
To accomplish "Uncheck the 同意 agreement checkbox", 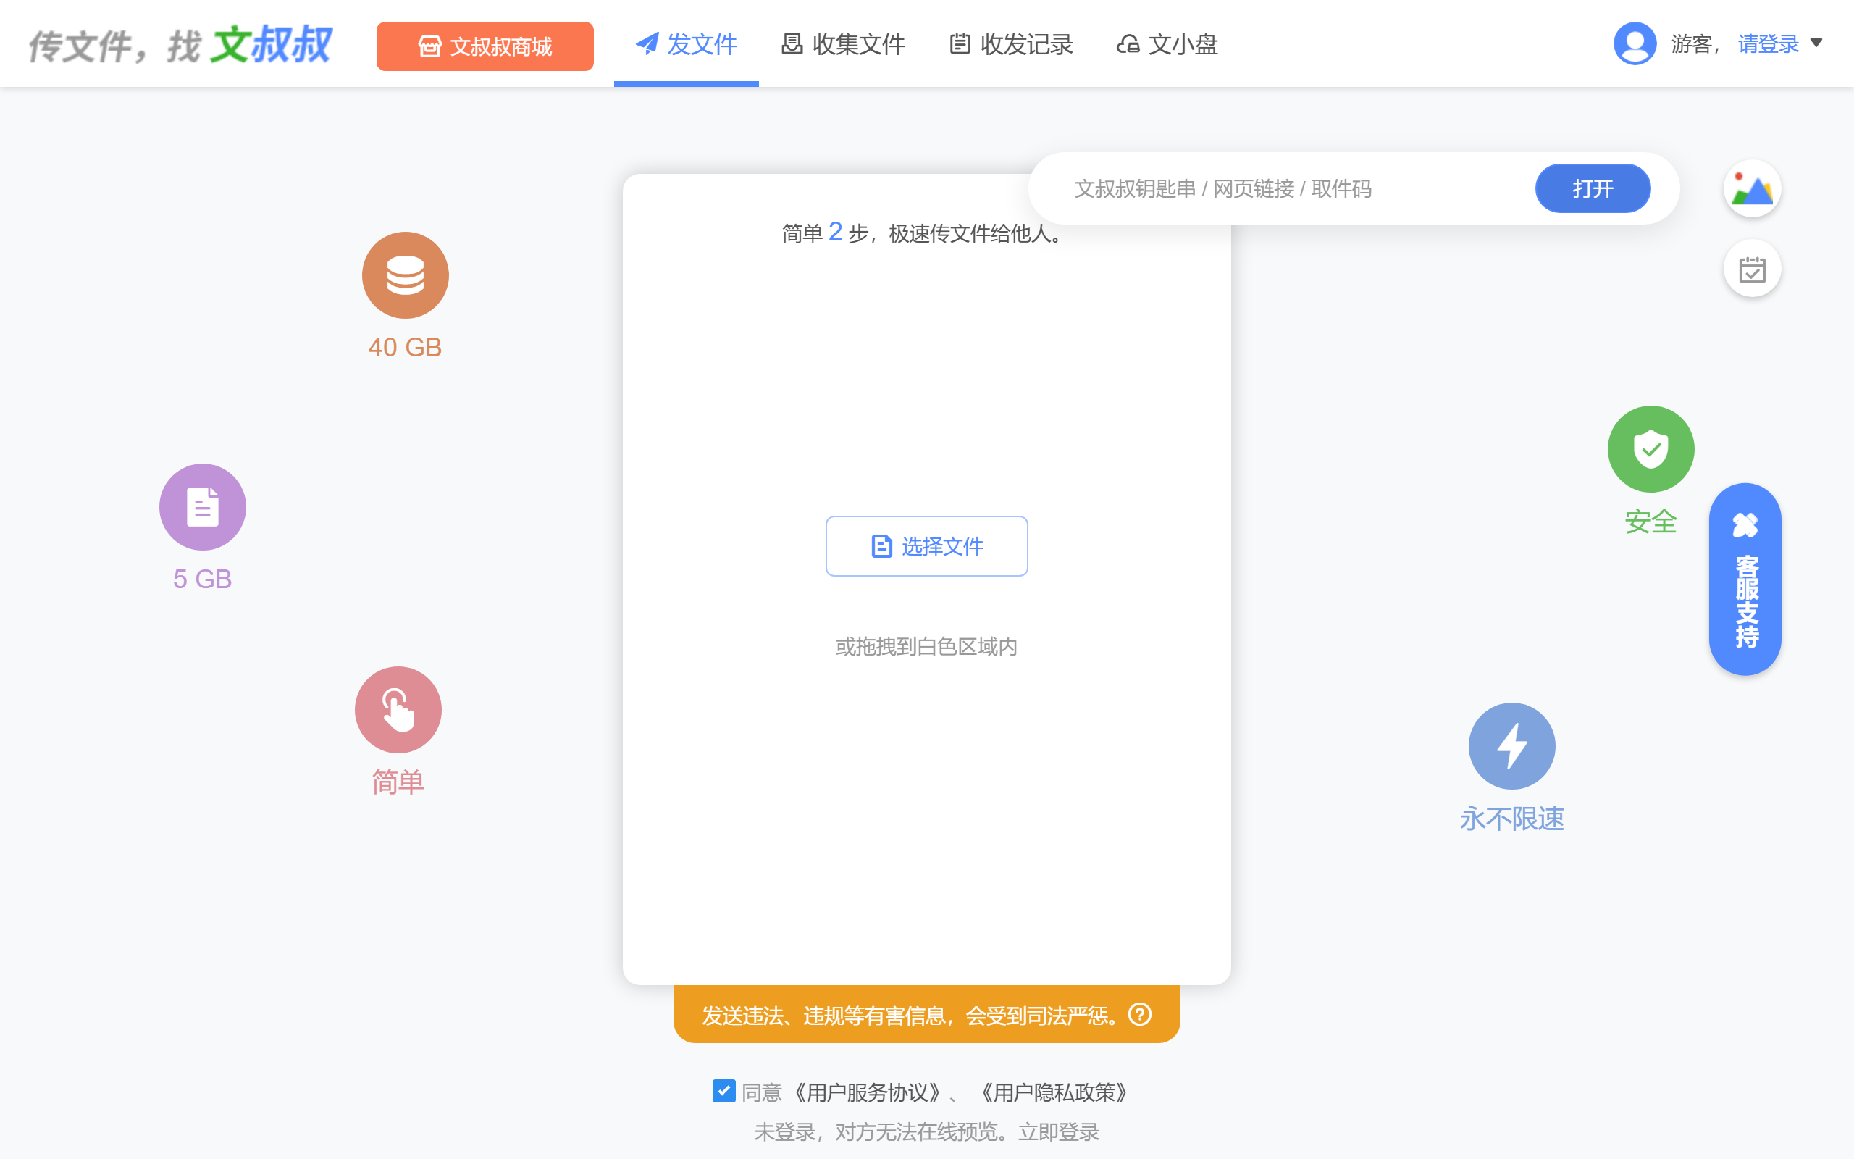I will point(723,1091).
